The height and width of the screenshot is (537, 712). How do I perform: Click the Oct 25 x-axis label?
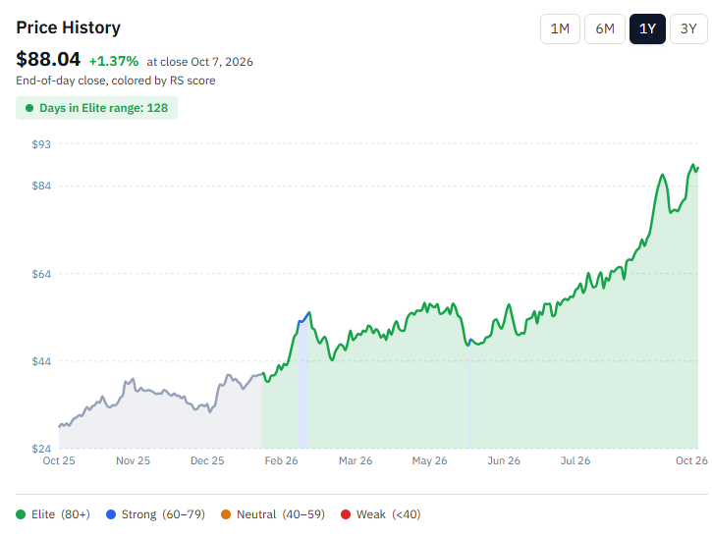point(59,460)
